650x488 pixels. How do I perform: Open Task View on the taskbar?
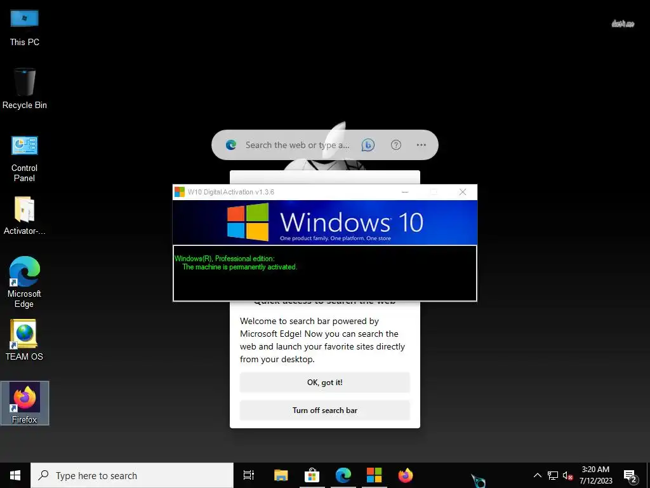click(249, 475)
